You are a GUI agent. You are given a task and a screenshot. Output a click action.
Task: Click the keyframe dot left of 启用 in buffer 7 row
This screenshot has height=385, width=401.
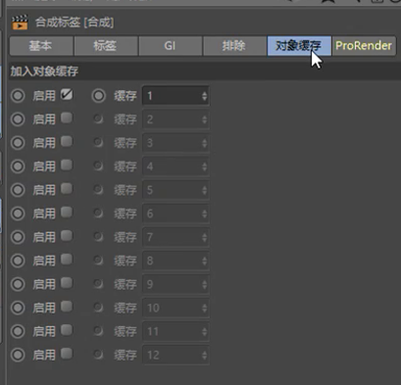(x=18, y=237)
